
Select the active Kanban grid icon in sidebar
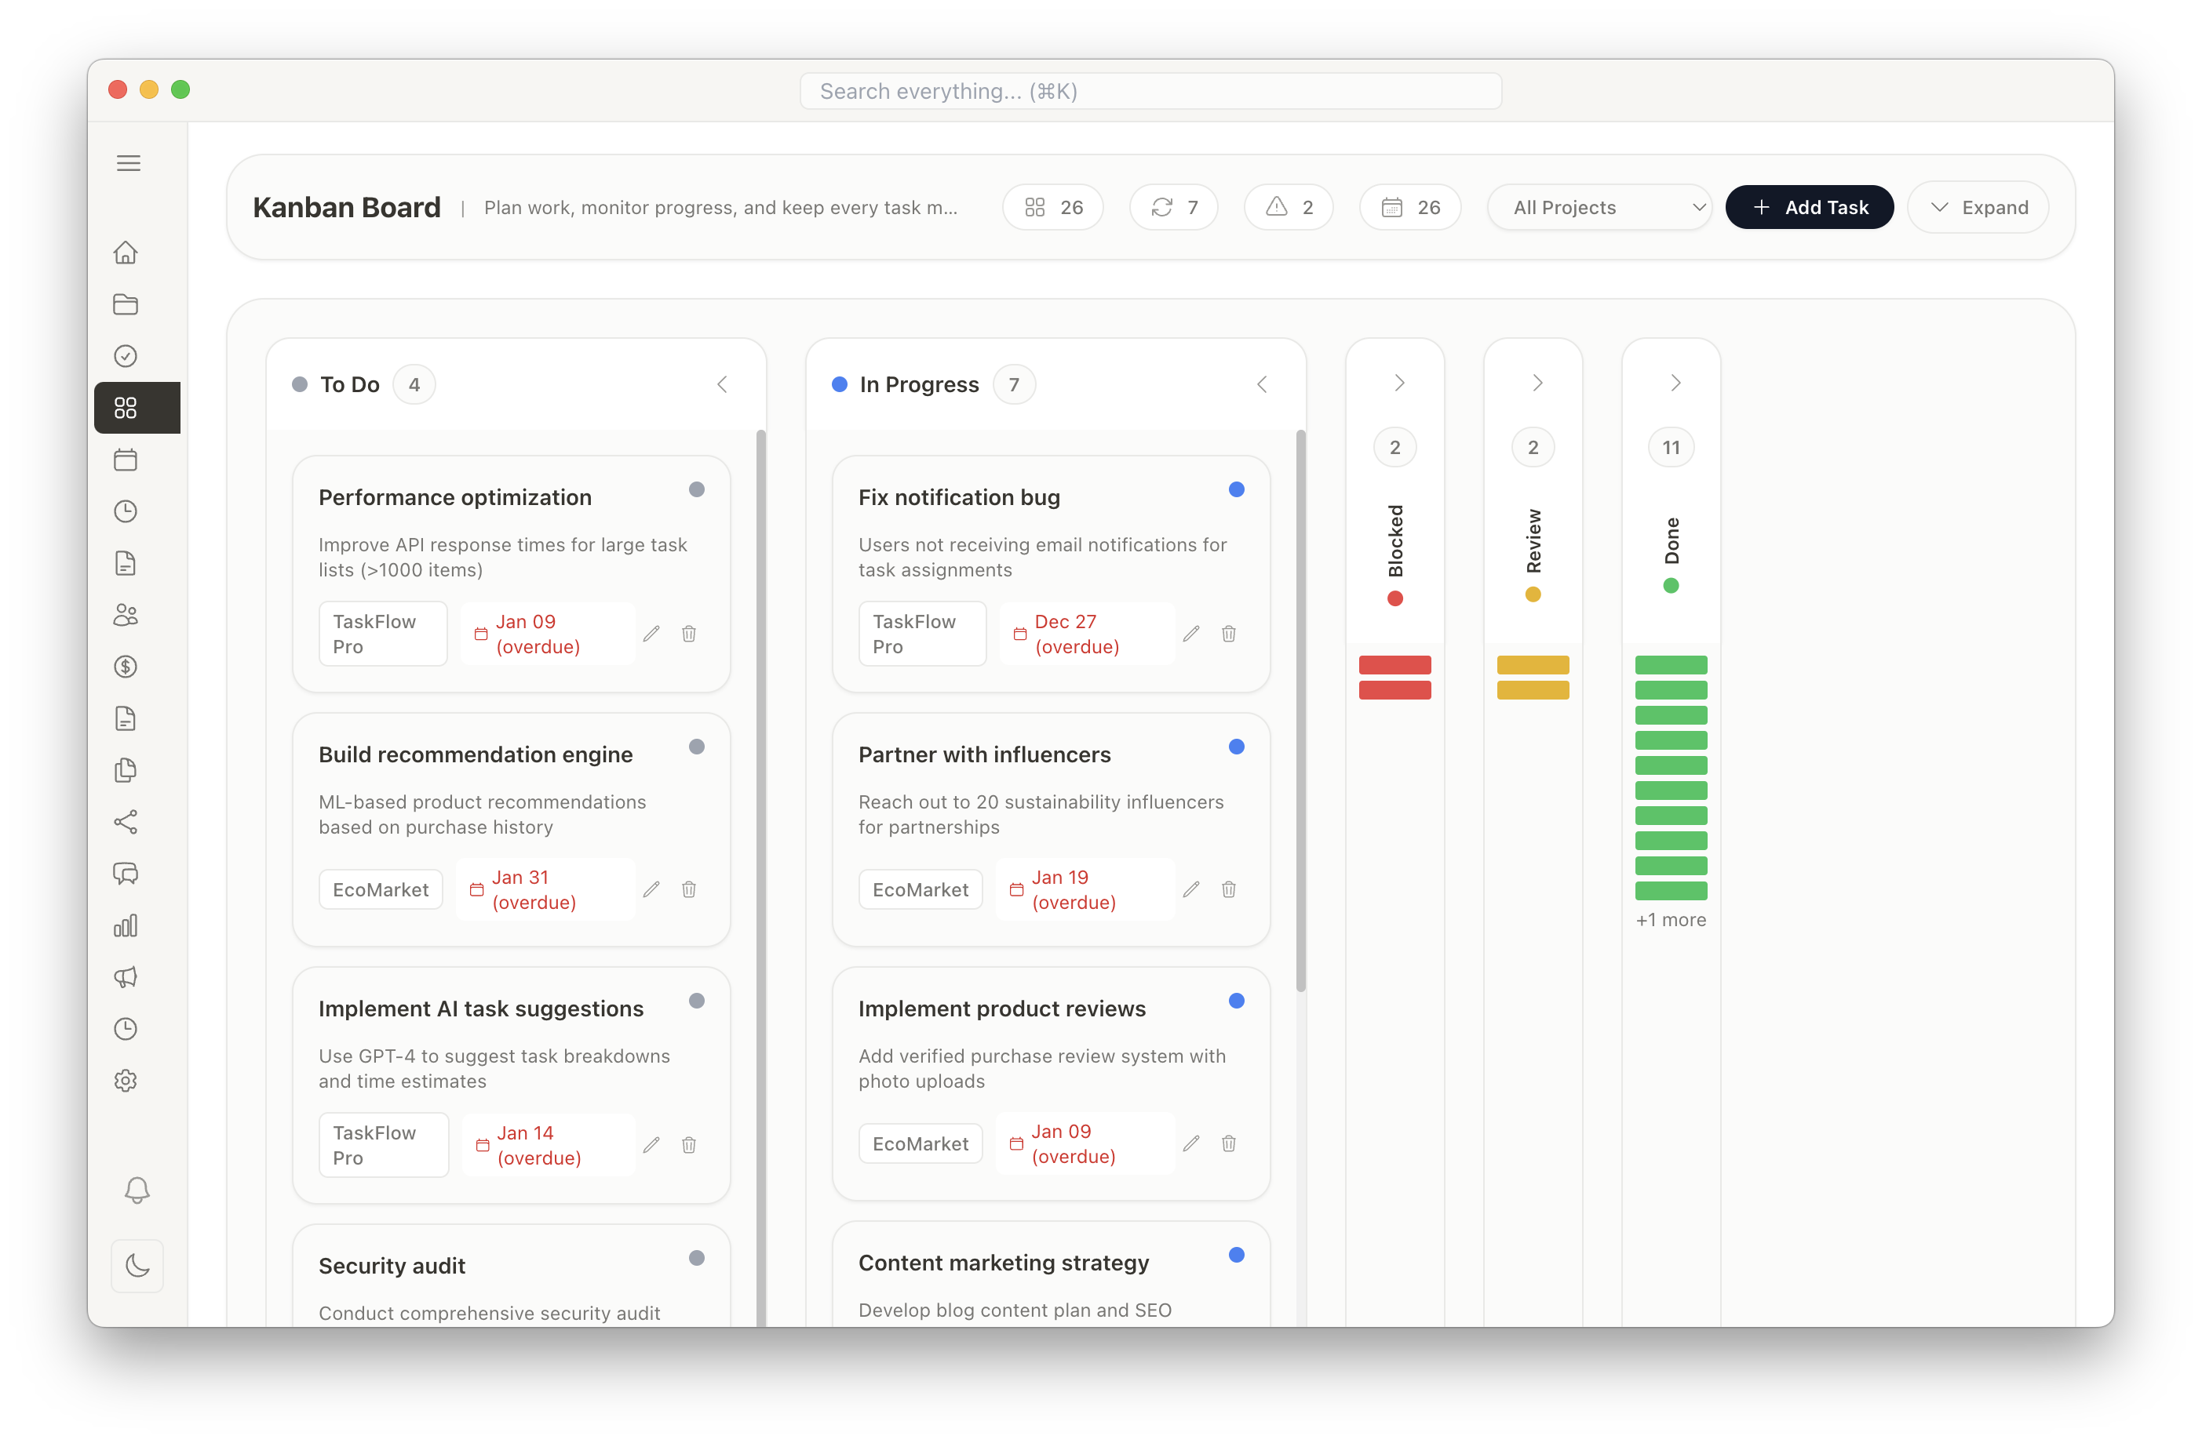coord(137,408)
